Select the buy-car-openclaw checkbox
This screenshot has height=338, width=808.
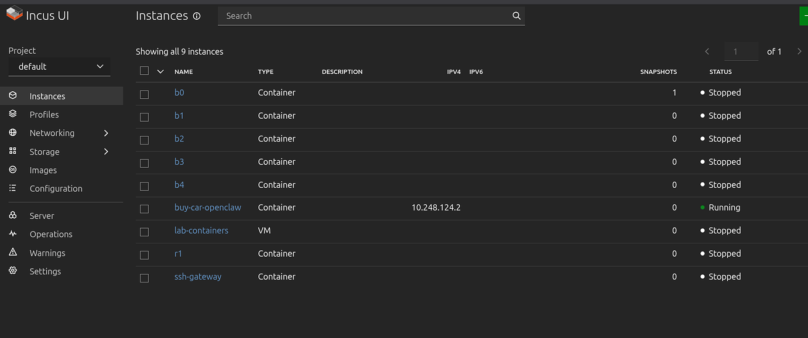coord(145,209)
